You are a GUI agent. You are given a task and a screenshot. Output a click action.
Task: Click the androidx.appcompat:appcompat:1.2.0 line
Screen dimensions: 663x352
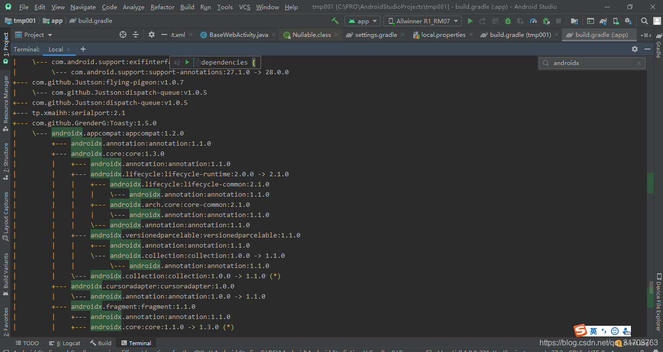(x=118, y=133)
